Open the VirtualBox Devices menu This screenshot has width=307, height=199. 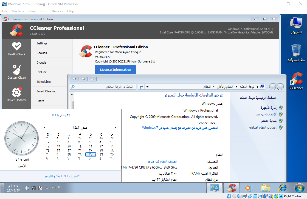pyautogui.click(x=57, y=11)
